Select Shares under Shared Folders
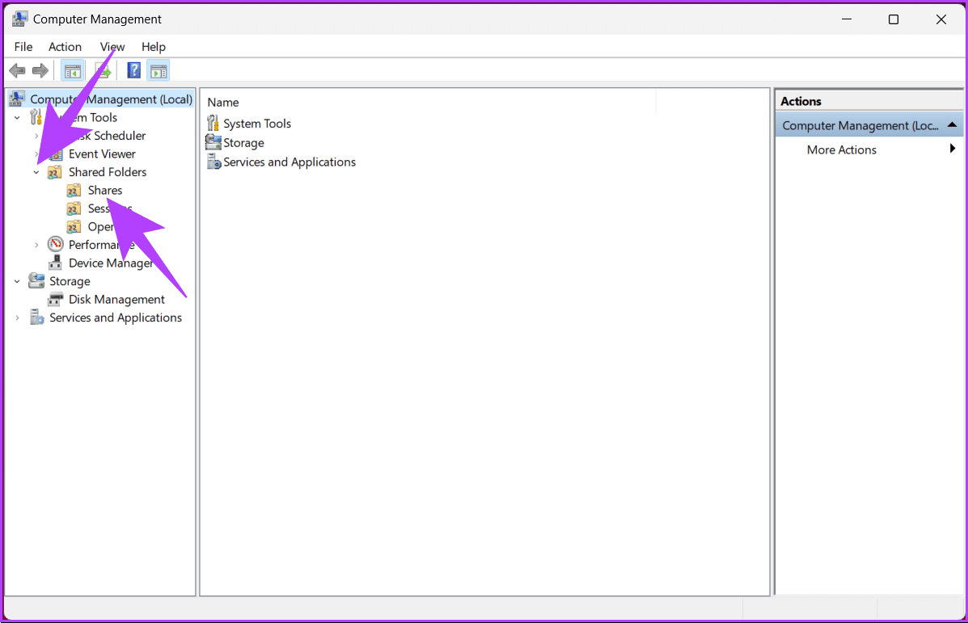This screenshot has width=968, height=623. point(105,191)
